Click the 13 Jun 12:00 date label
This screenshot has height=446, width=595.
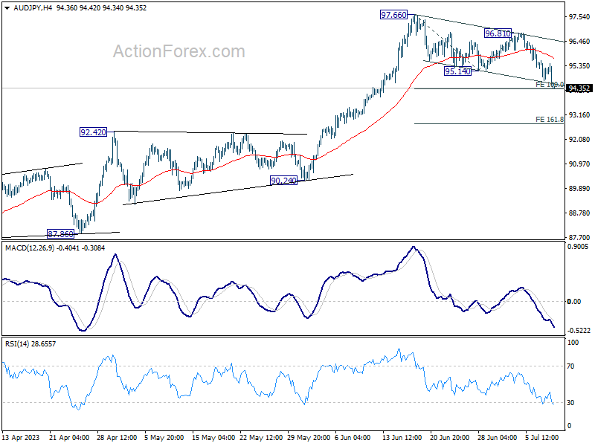coord(402,438)
